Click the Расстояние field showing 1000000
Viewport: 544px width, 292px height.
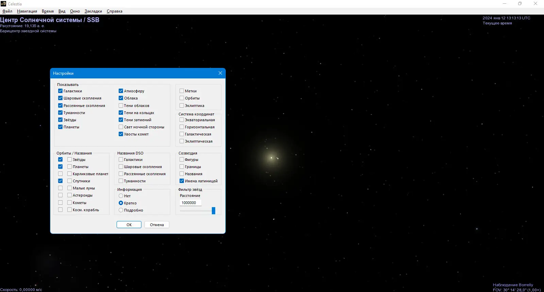(190, 203)
